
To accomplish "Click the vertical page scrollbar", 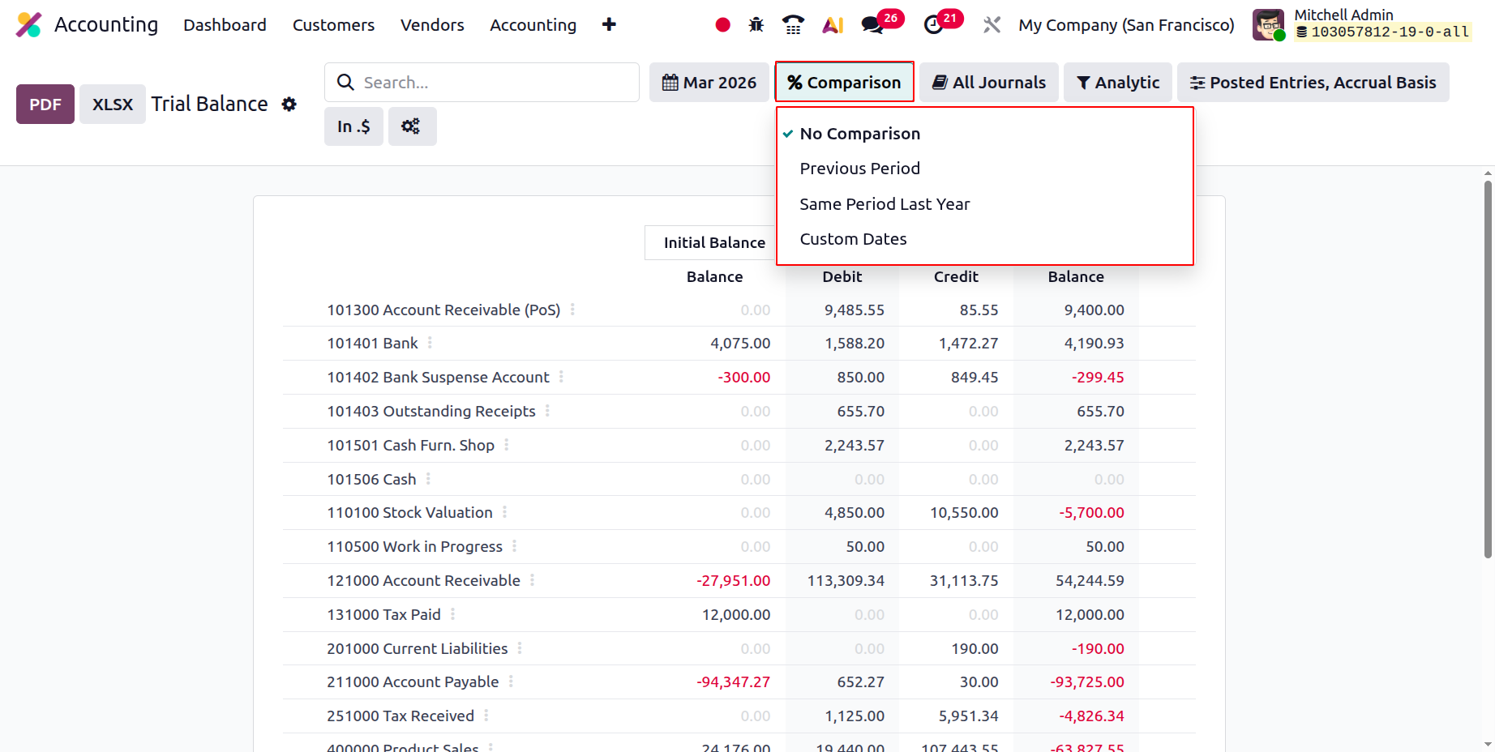I will pos(1488,370).
